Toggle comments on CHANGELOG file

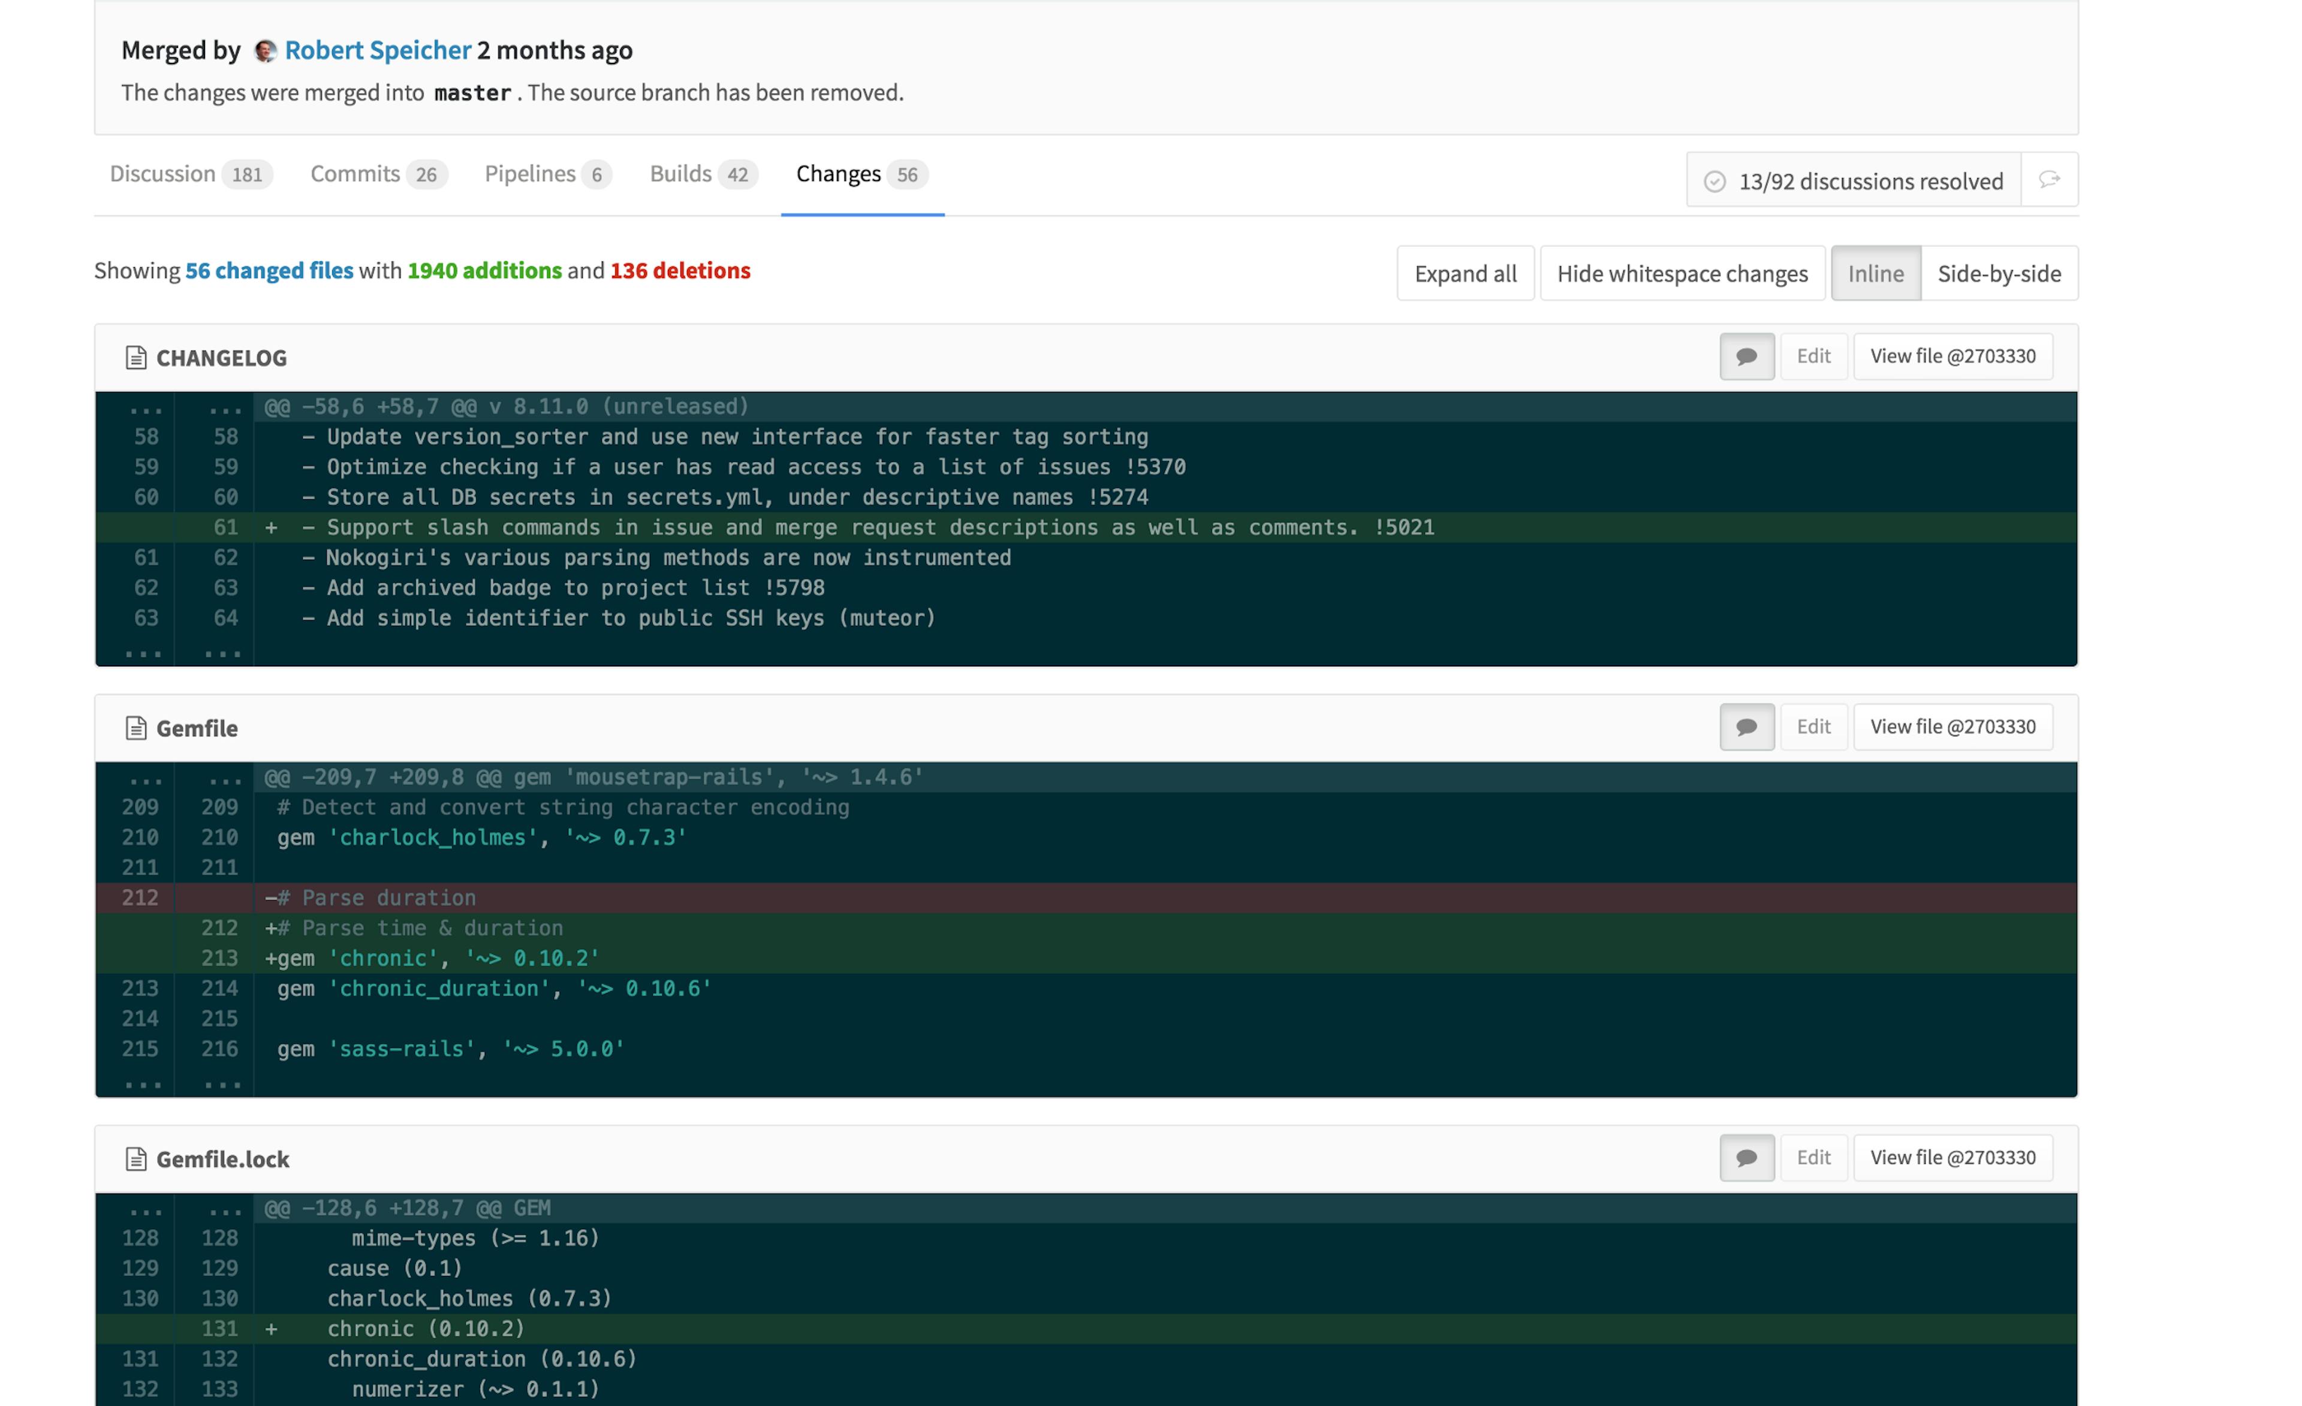(x=1746, y=356)
